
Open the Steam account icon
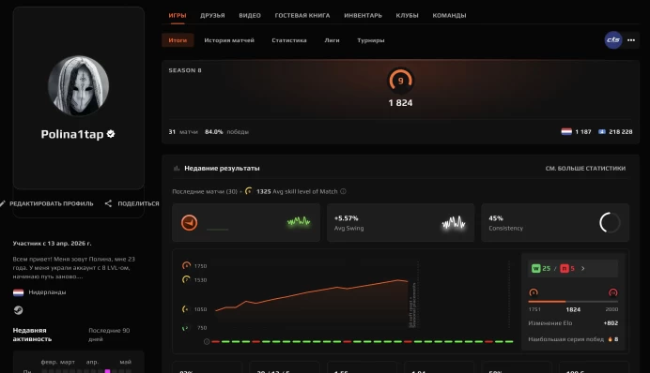(18, 310)
